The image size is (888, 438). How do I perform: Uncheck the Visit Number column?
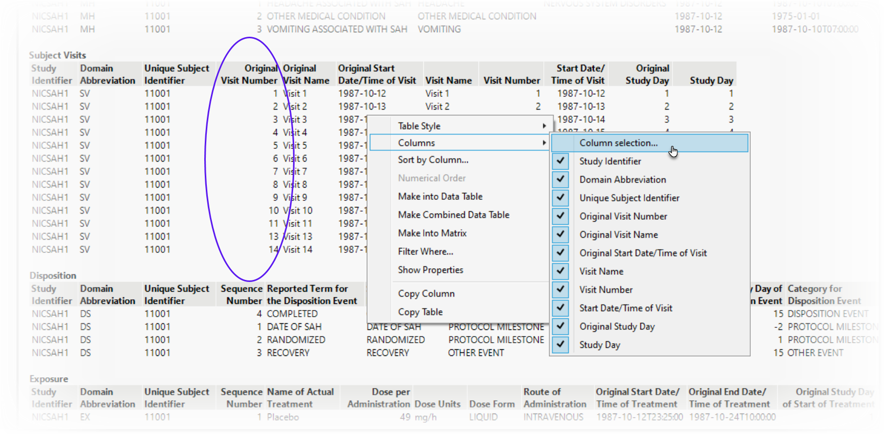pos(561,290)
